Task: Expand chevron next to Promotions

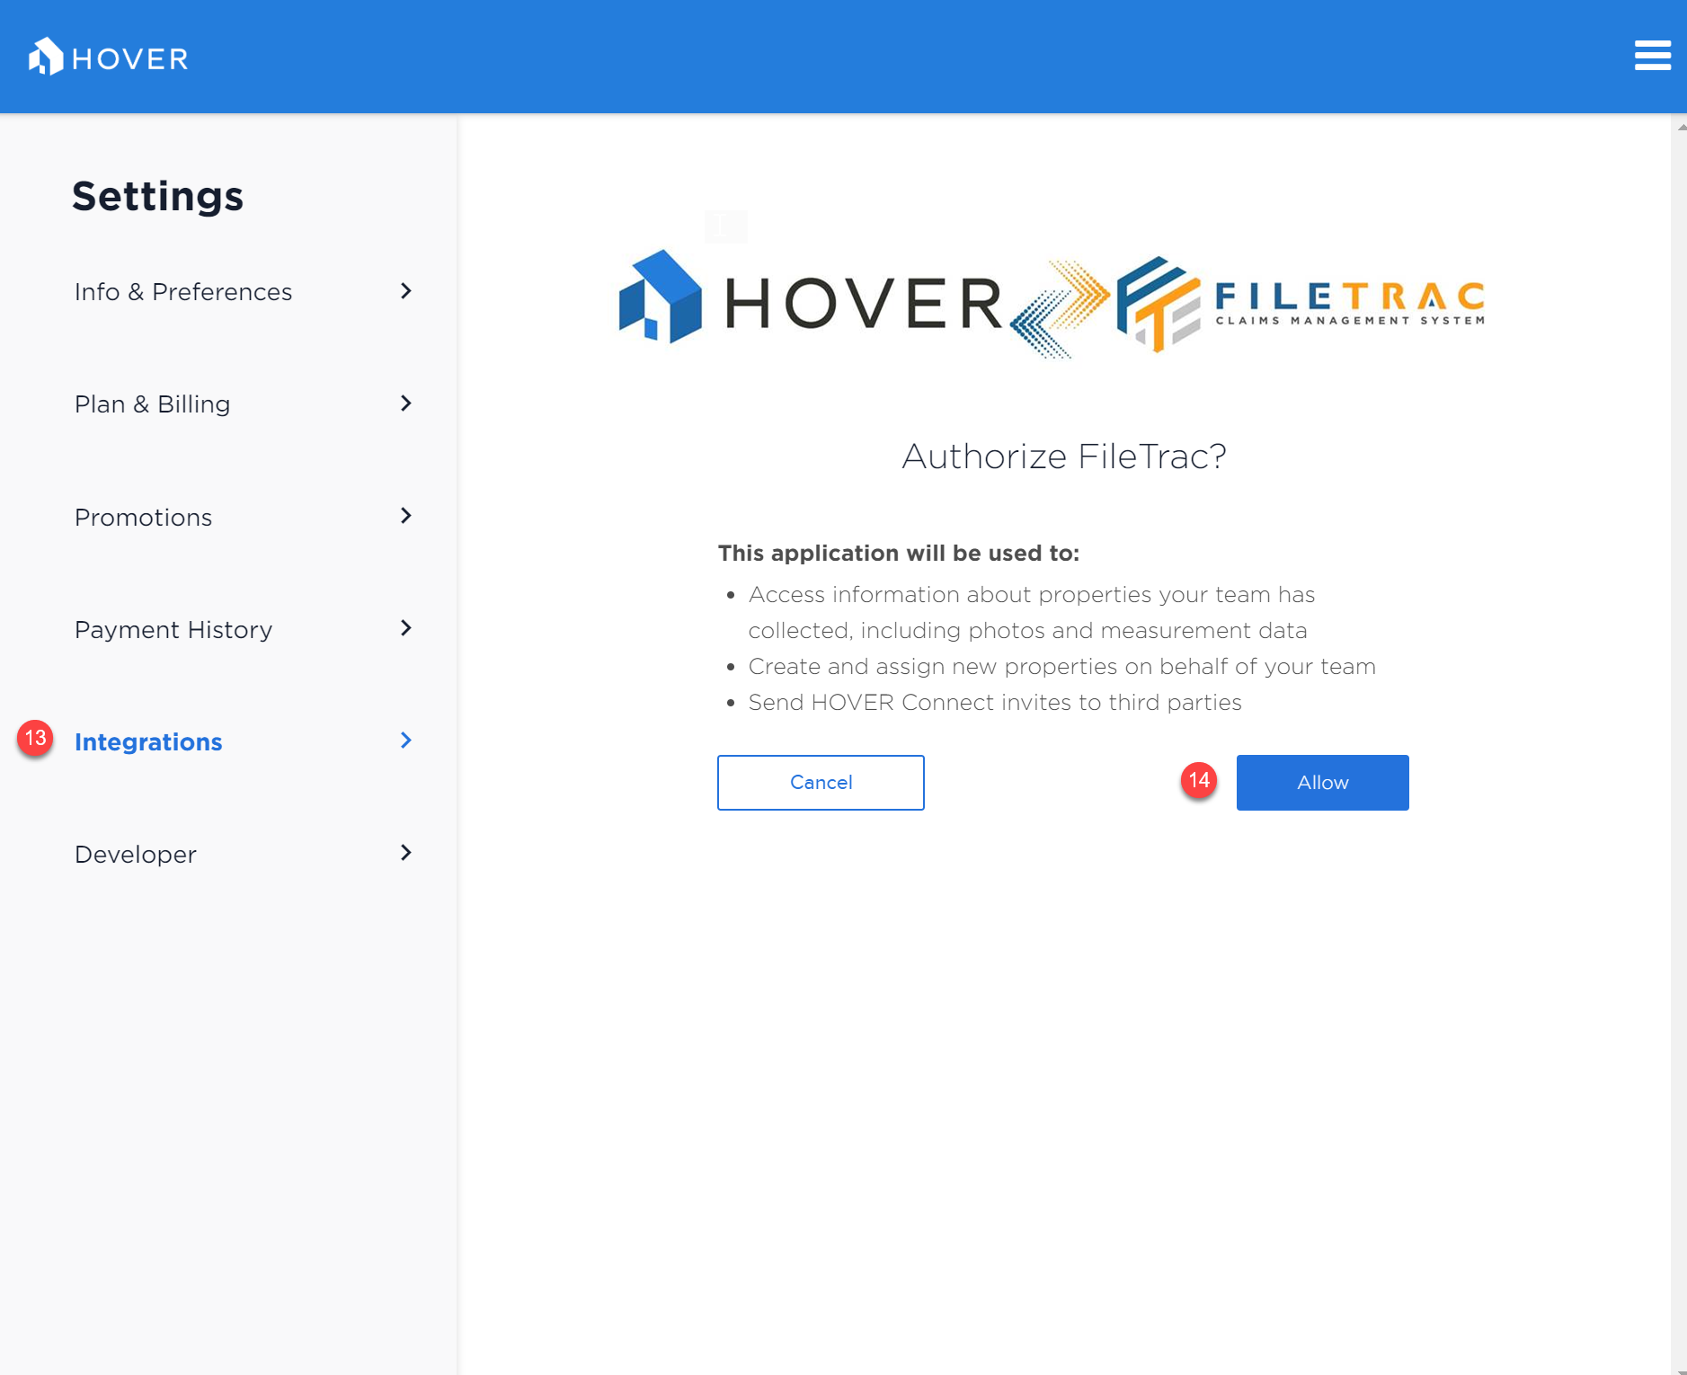Action: pyautogui.click(x=406, y=516)
